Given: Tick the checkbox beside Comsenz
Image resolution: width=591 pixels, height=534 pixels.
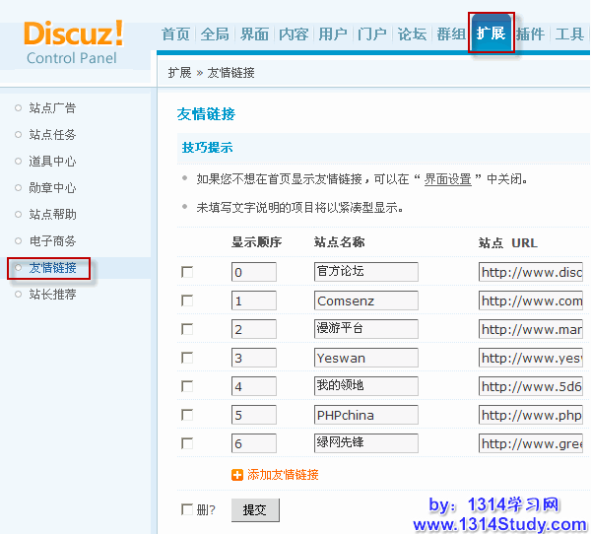Looking at the screenshot, I should pyautogui.click(x=187, y=300).
